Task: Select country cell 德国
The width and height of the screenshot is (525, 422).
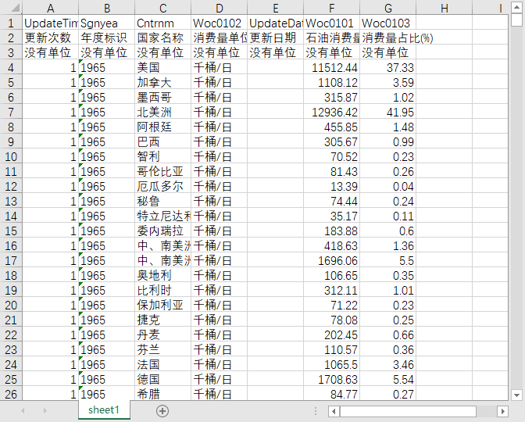Action: [x=162, y=379]
